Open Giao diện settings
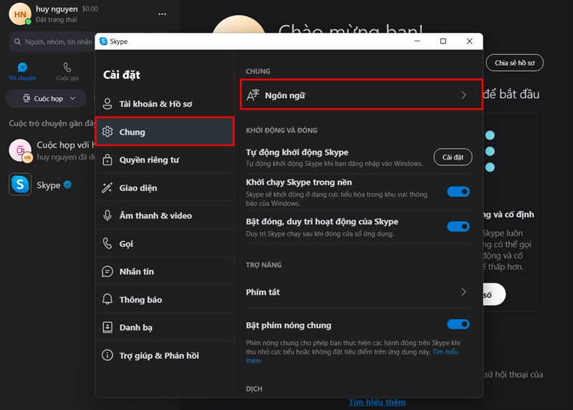 [165, 188]
